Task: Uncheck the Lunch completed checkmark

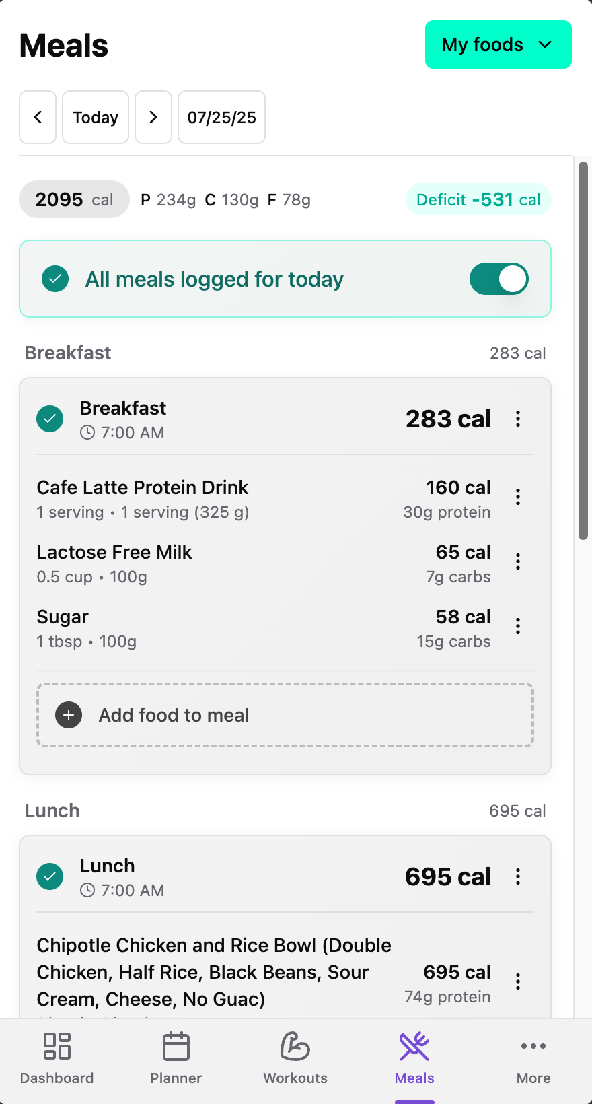Action: click(x=50, y=876)
